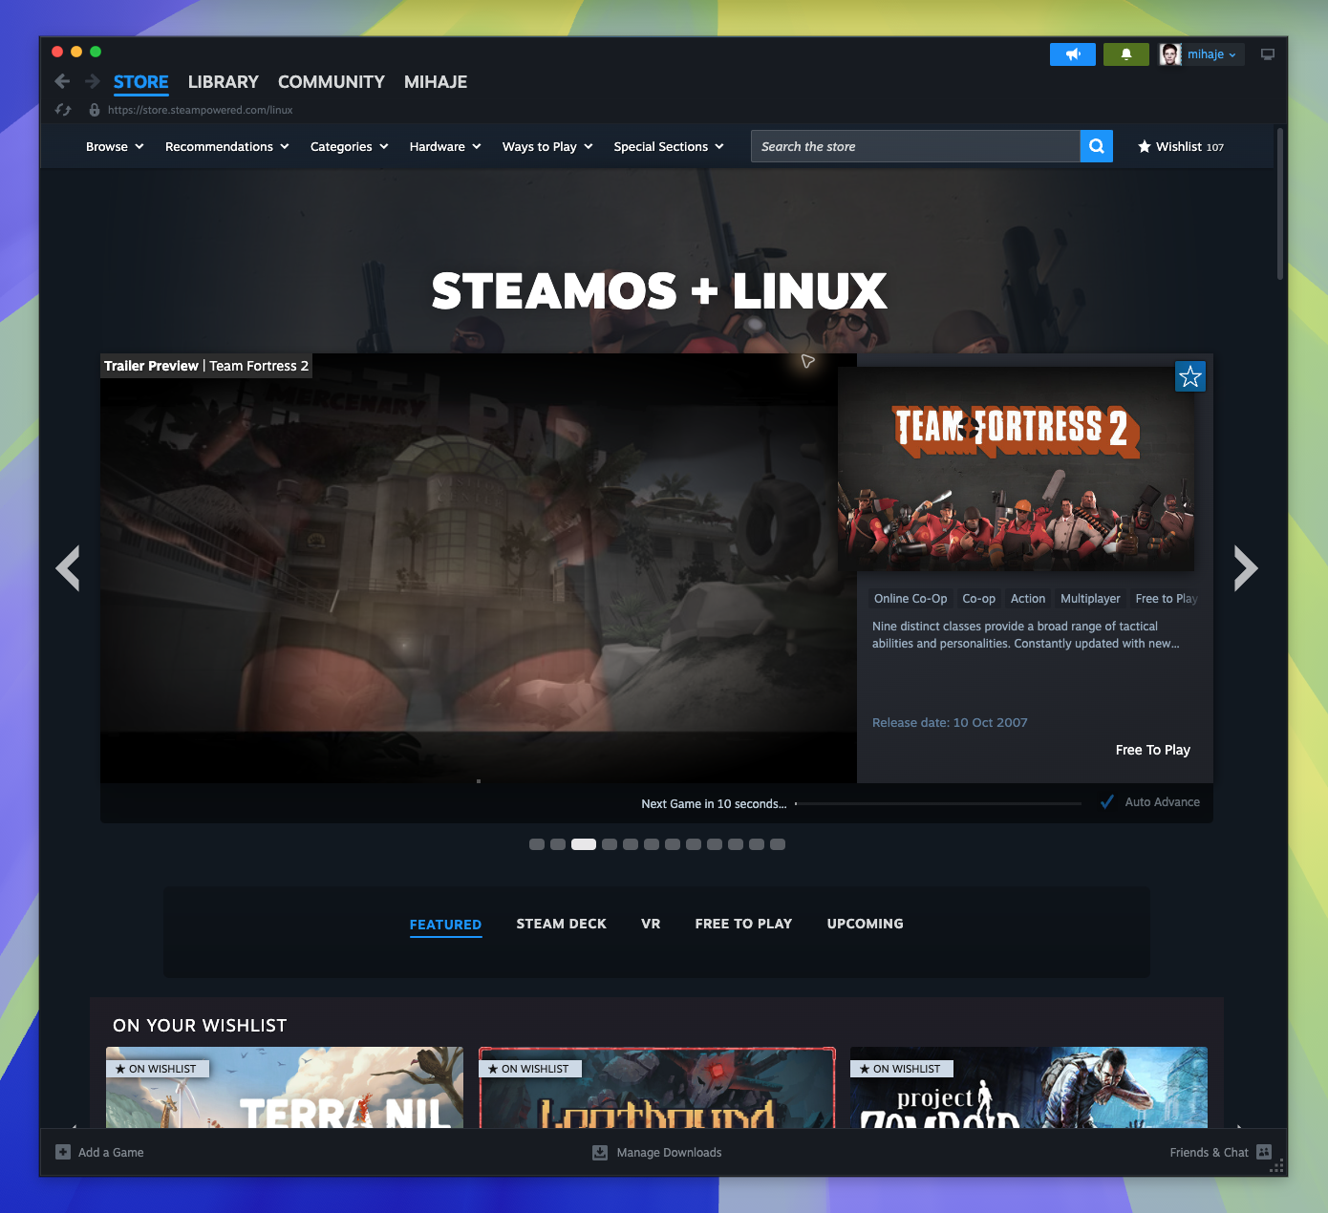
Task: Open the VR tab
Action: click(651, 924)
